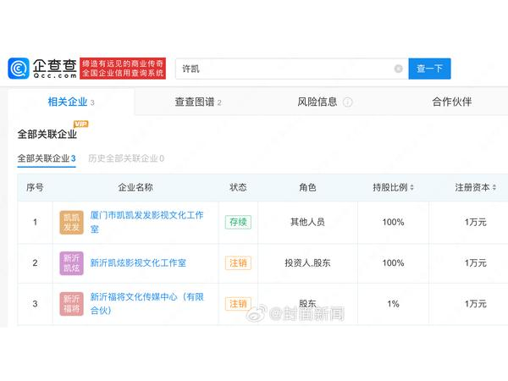Click the VIP badge next to 全部关联企业

pyautogui.click(x=81, y=124)
